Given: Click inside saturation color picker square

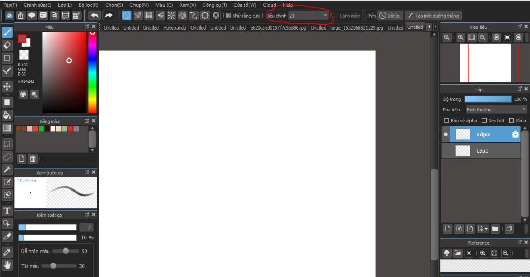Looking at the screenshot, I should (65, 72).
